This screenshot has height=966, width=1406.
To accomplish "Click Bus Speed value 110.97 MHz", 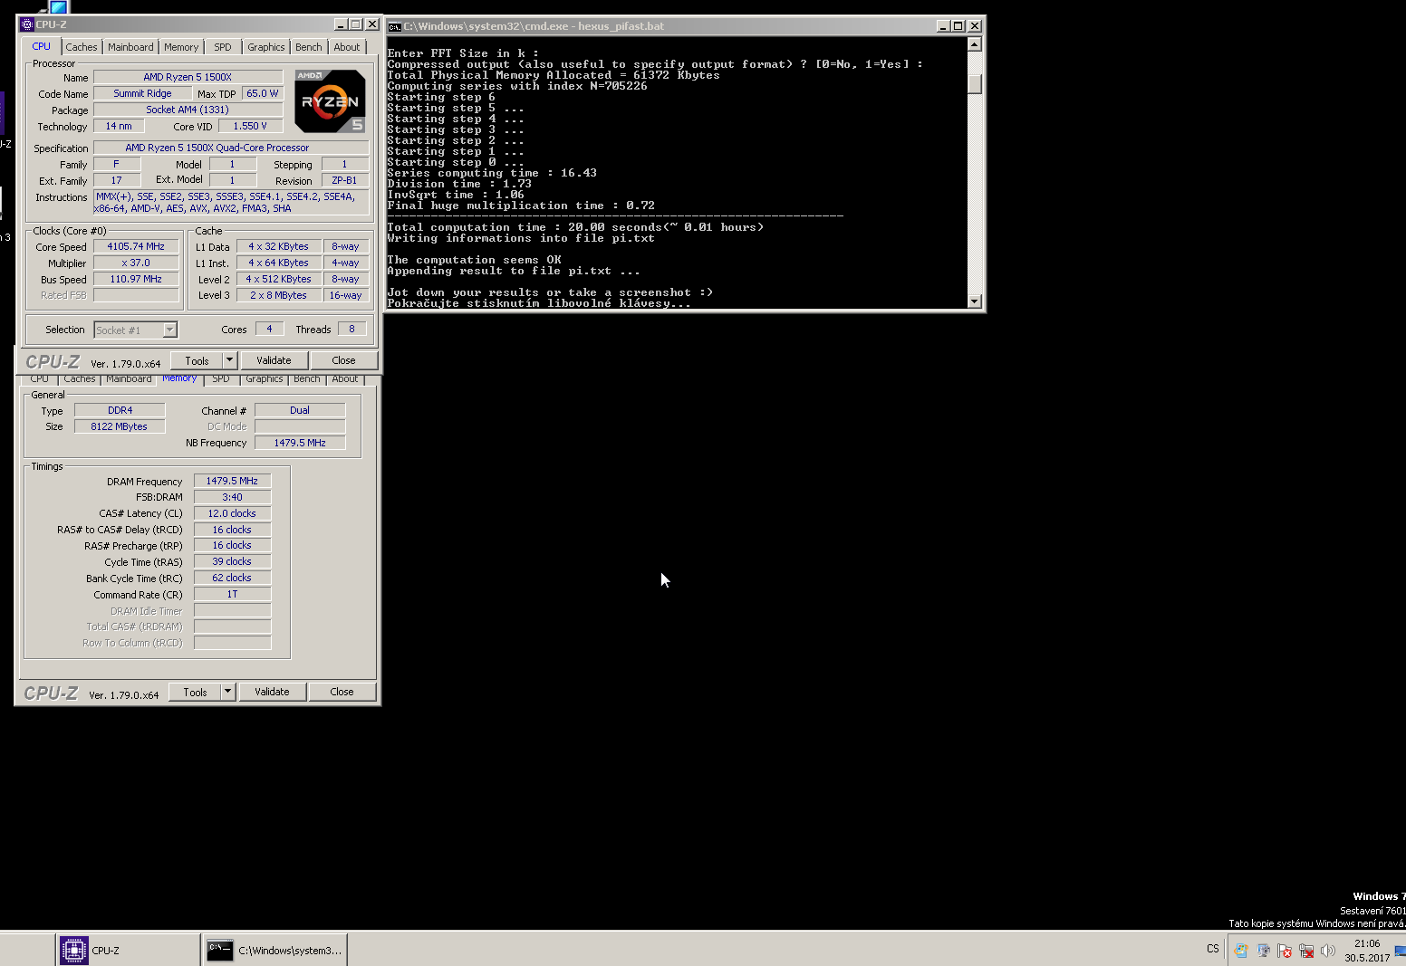I will [x=136, y=279].
